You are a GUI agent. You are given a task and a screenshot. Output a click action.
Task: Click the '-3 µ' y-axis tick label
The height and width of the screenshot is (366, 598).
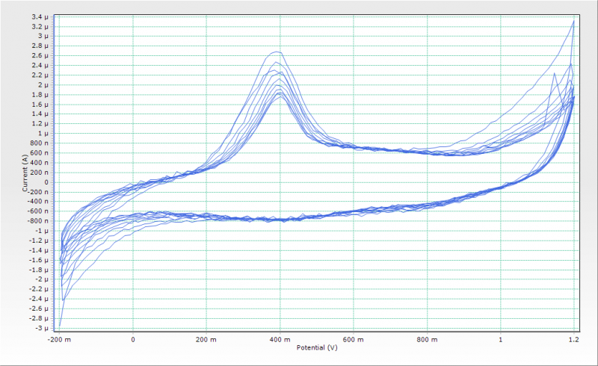click(x=42, y=328)
